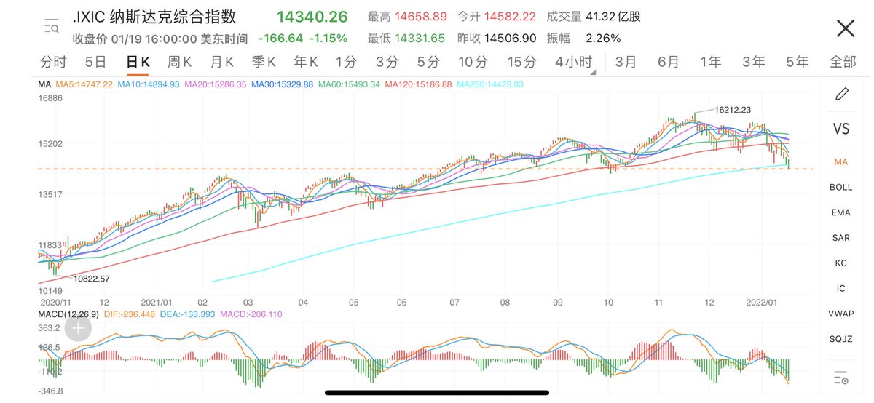Switch to 3分 minute chart
The image size is (874, 403).
[387, 62]
